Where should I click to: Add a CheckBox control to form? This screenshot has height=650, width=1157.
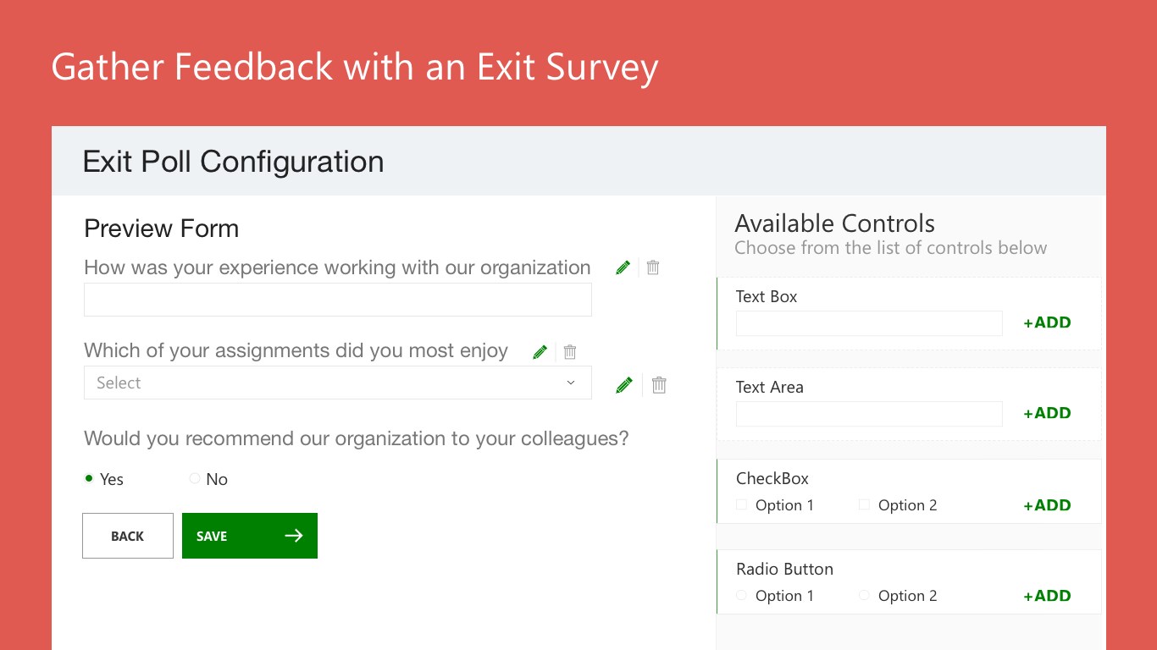click(1047, 505)
